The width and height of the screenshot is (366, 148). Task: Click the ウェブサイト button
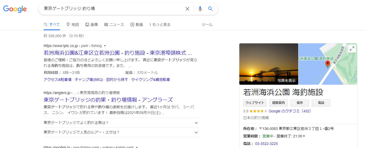tap(255, 103)
